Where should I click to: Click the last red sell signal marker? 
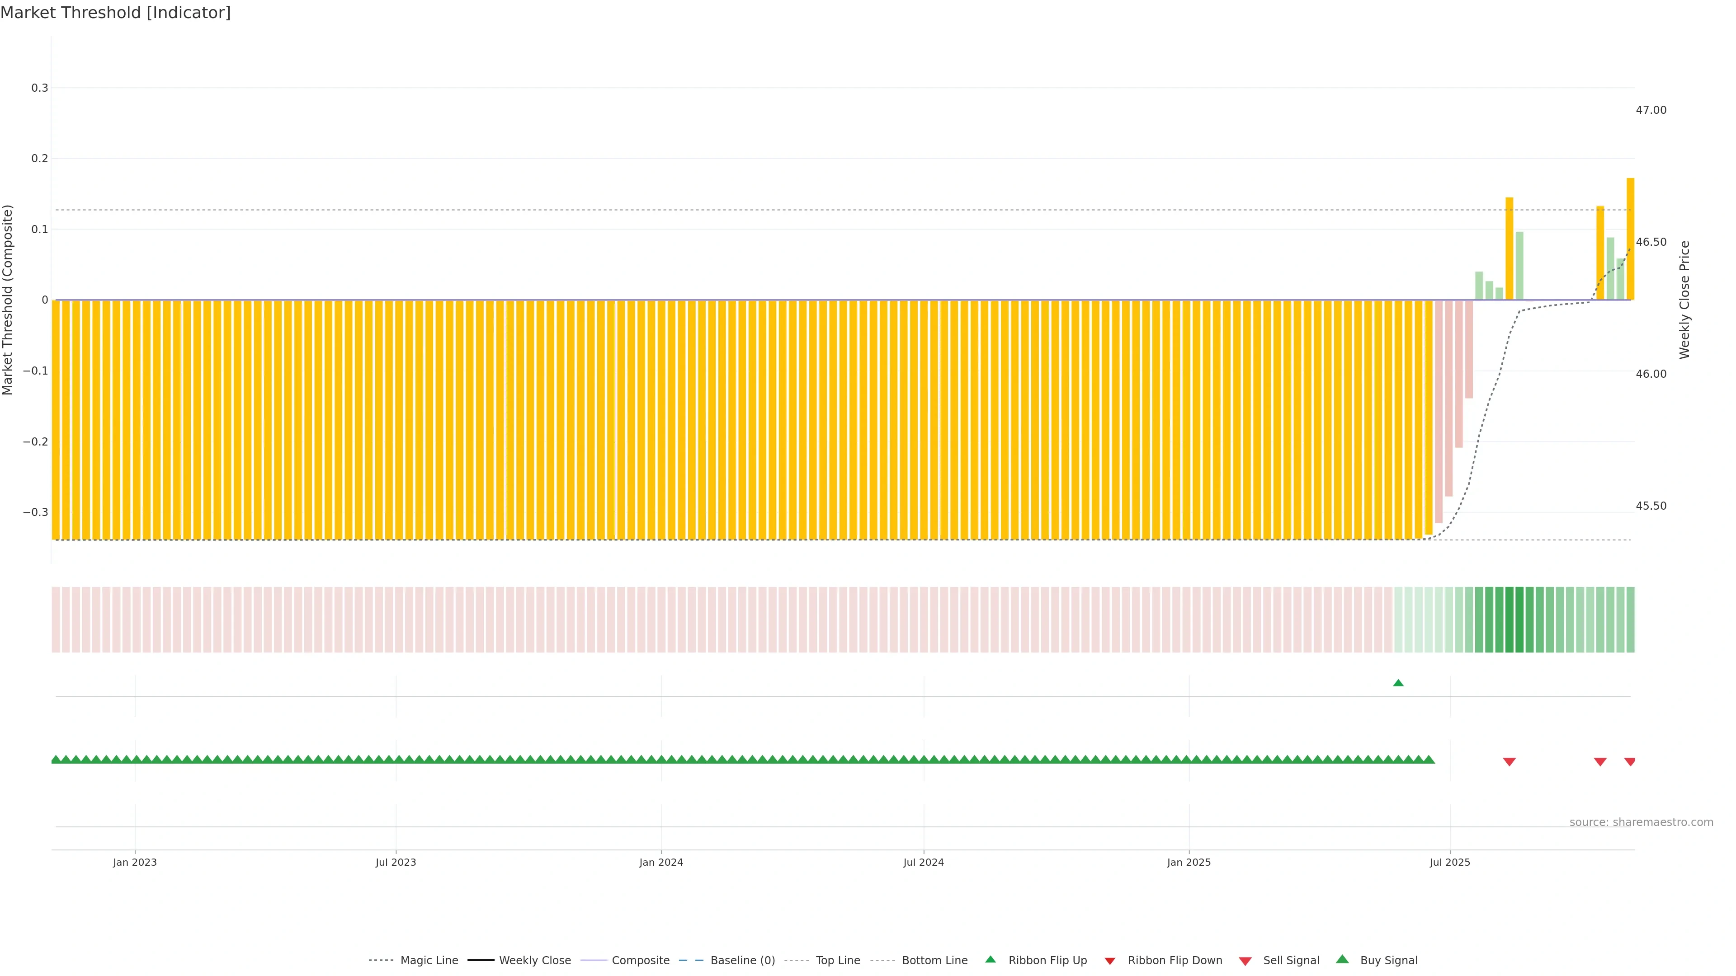pyautogui.click(x=1629, y=762)
